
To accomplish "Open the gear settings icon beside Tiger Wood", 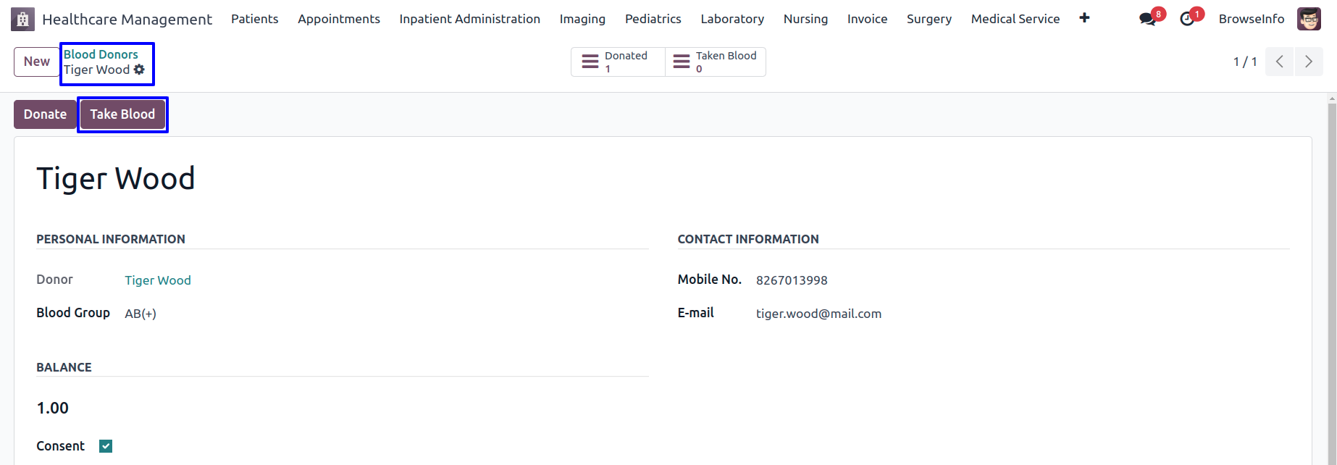I will click(x=139, y=70).
